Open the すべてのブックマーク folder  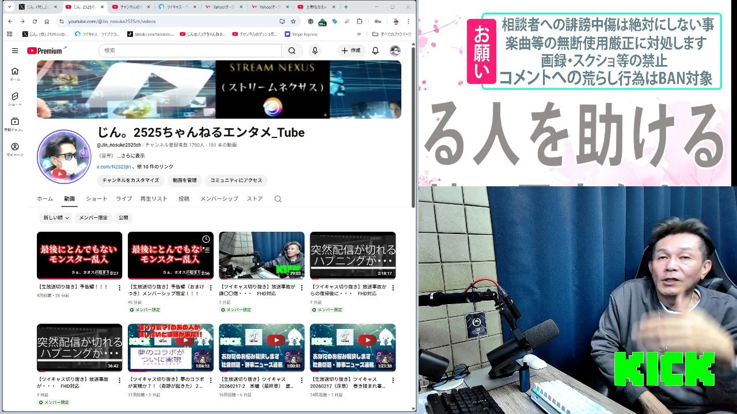(x=392, y=34)
